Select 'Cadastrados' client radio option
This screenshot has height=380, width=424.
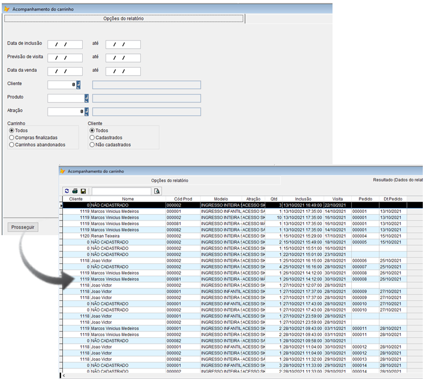(92, 137)
